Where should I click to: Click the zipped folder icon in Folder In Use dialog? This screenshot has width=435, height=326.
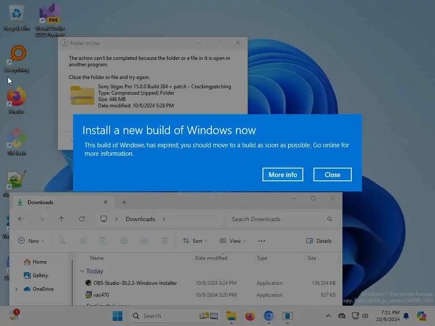(x=82, y=96)
